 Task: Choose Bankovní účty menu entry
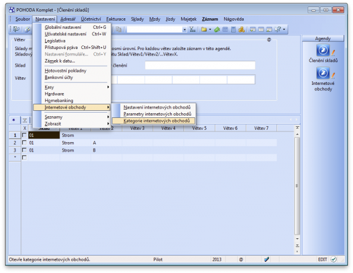72,78
